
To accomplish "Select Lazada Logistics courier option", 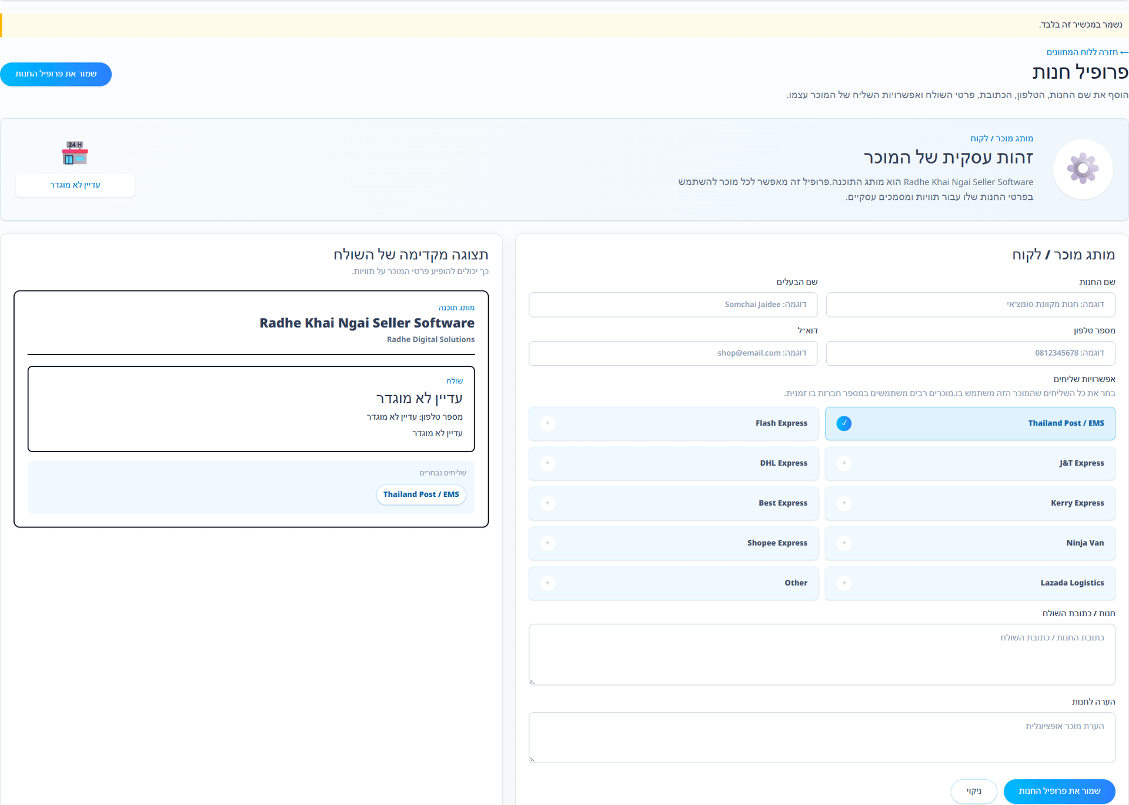I will [x=970, y=583].
